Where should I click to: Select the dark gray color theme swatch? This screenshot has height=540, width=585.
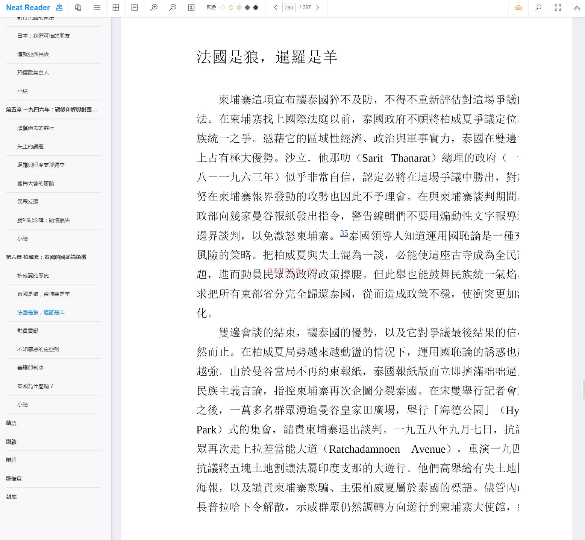pos(247,8)
